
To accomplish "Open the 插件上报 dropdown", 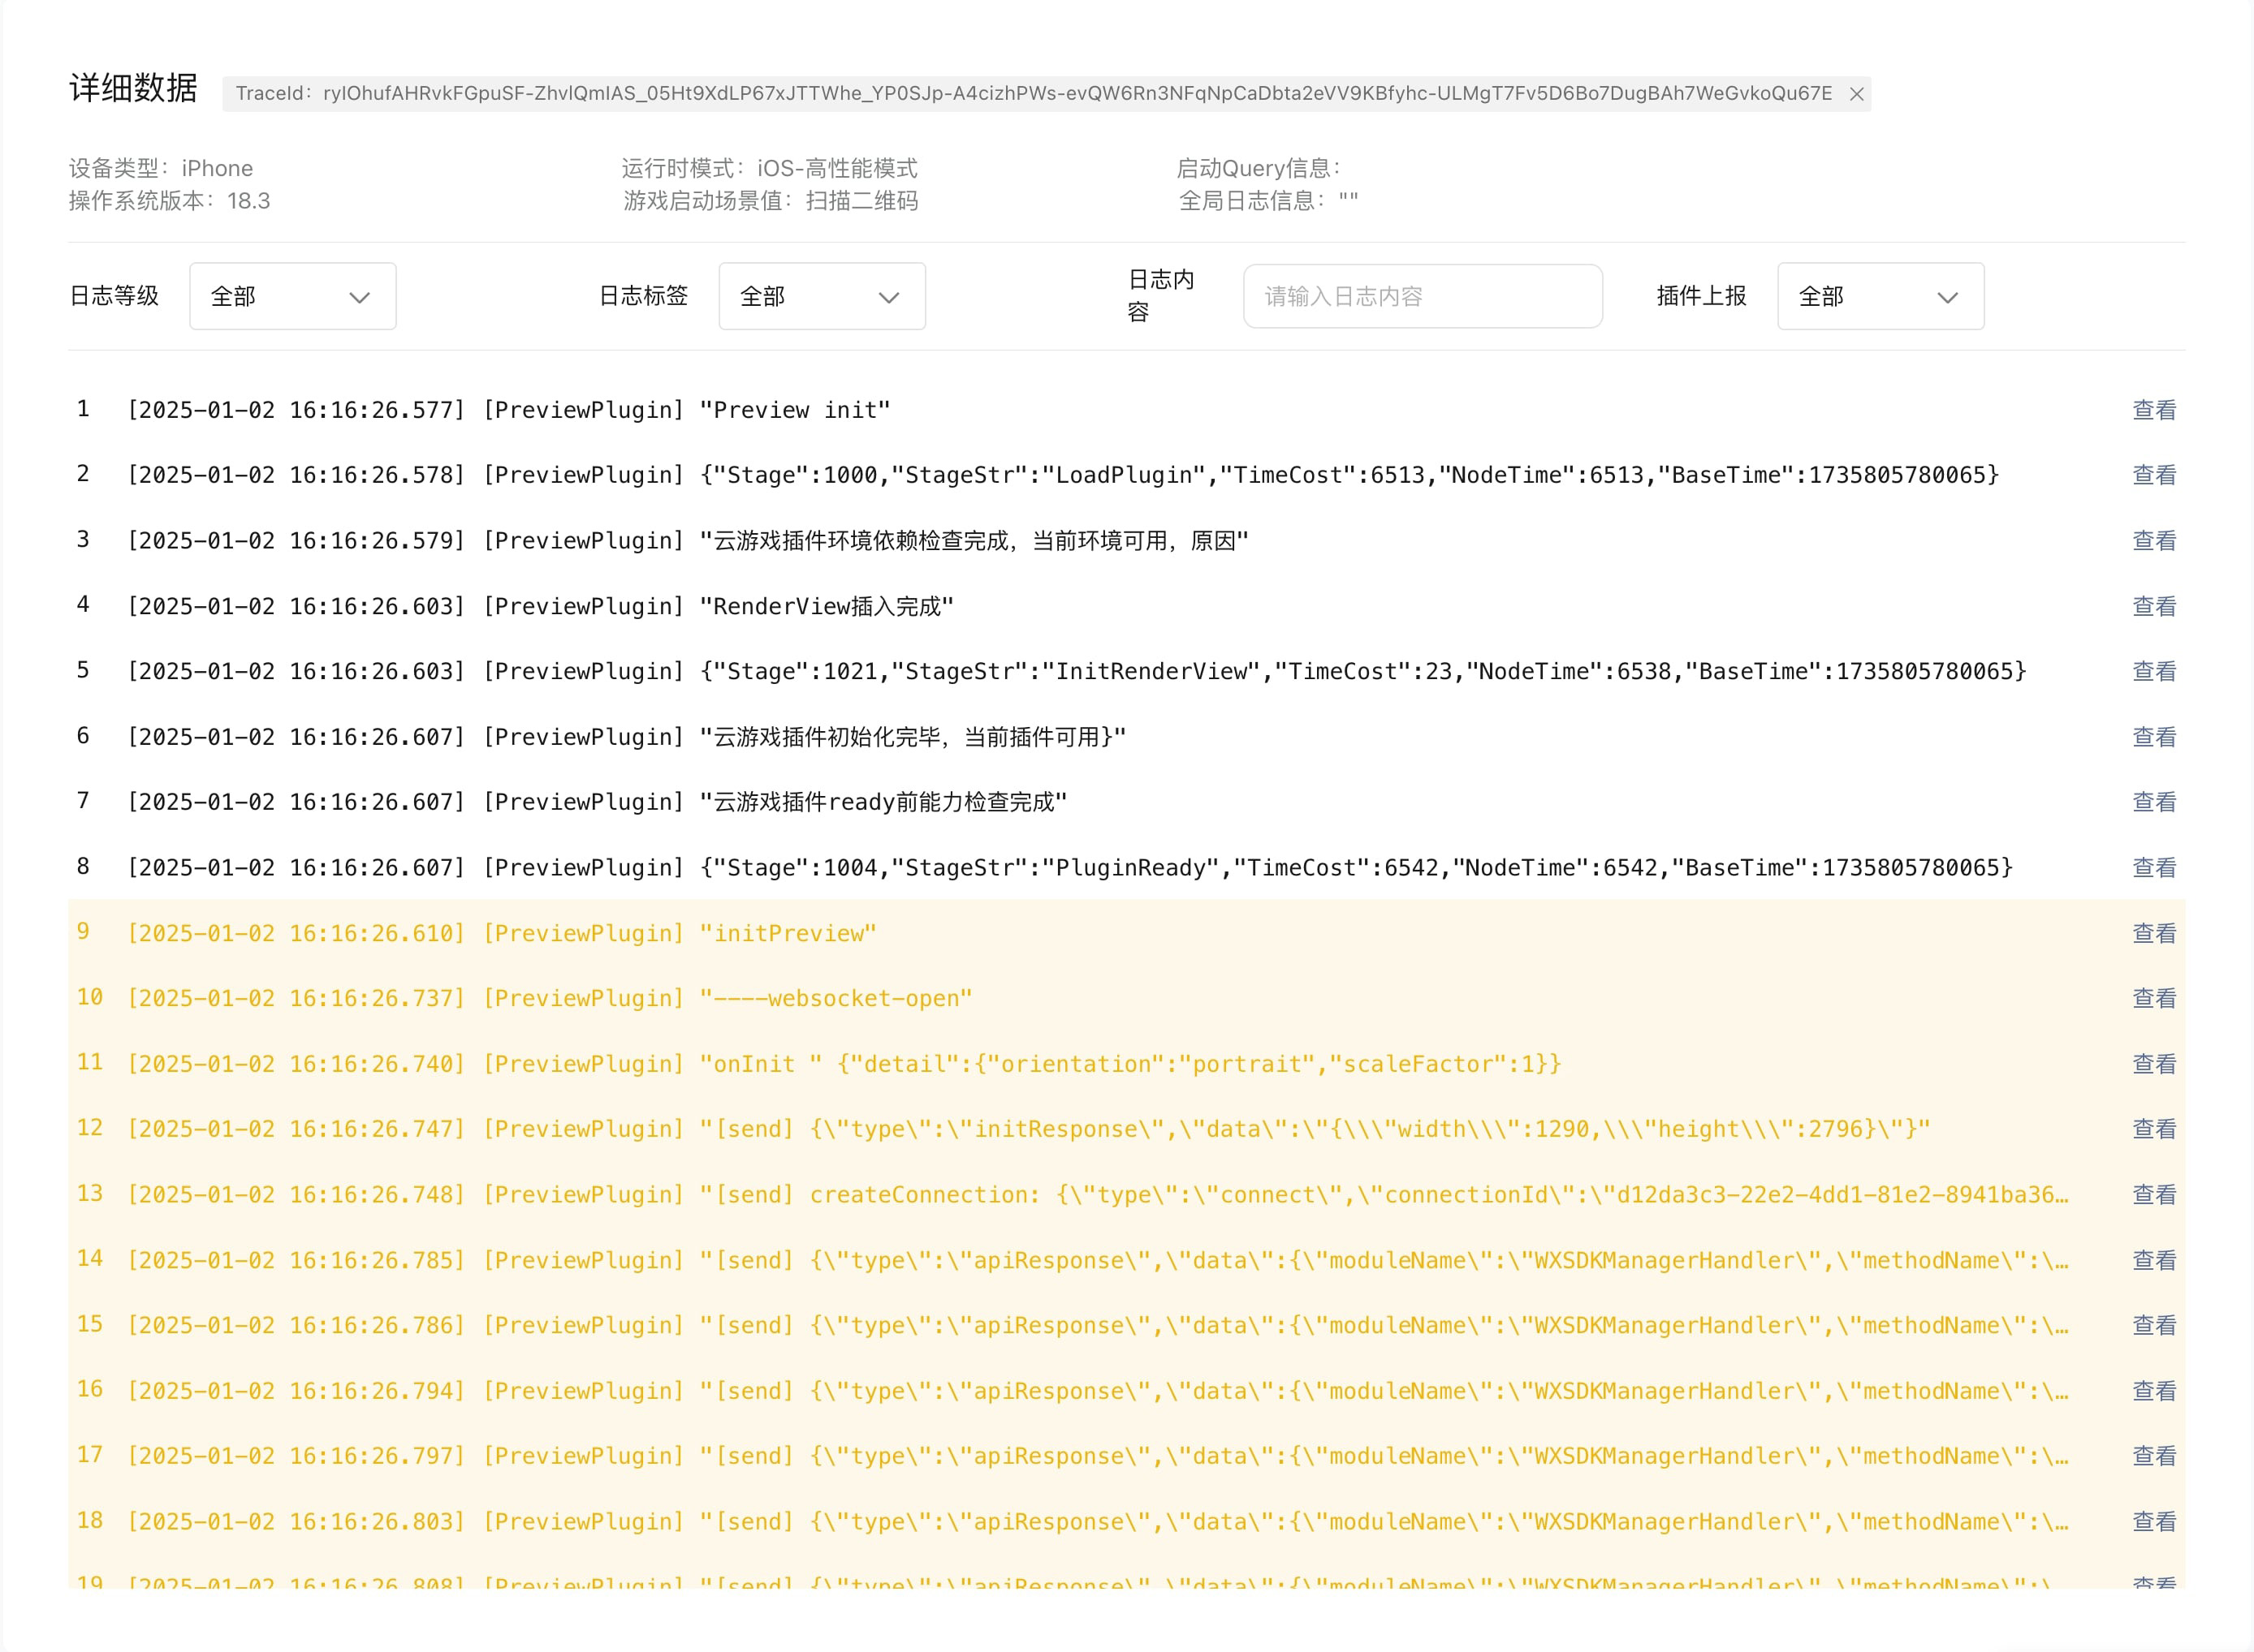I will pos(1880,296).
